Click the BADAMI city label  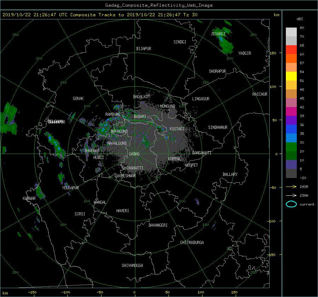click(x=140, y=117)
